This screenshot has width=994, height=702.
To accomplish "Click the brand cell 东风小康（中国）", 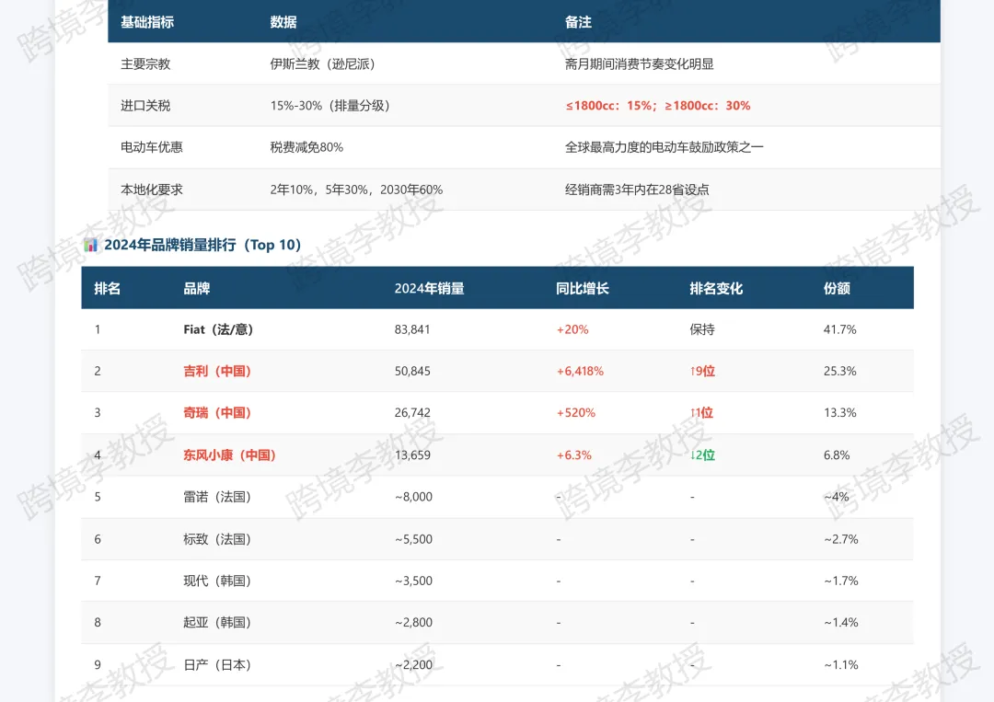I will coord(229,455).
